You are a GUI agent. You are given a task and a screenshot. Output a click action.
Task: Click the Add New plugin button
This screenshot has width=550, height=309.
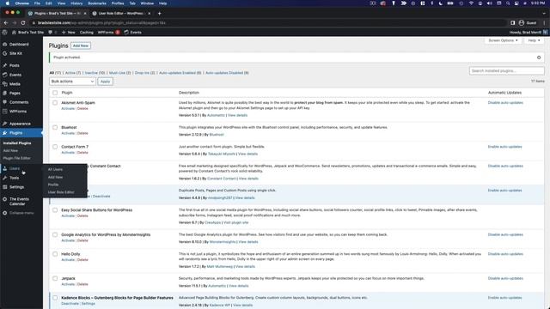pyautogui.click(x=81, y=45)
